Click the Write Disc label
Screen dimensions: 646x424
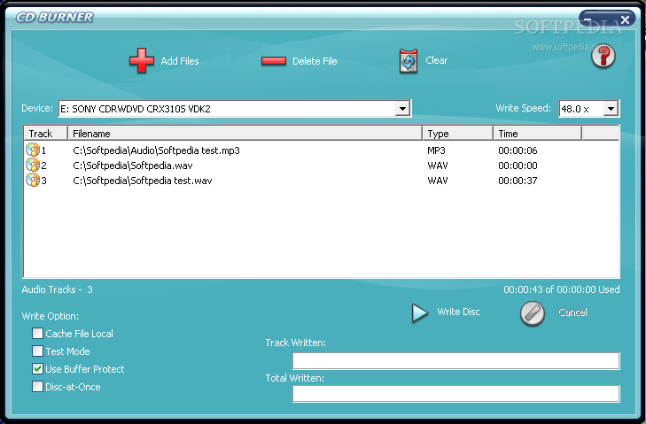pos(458,312)
